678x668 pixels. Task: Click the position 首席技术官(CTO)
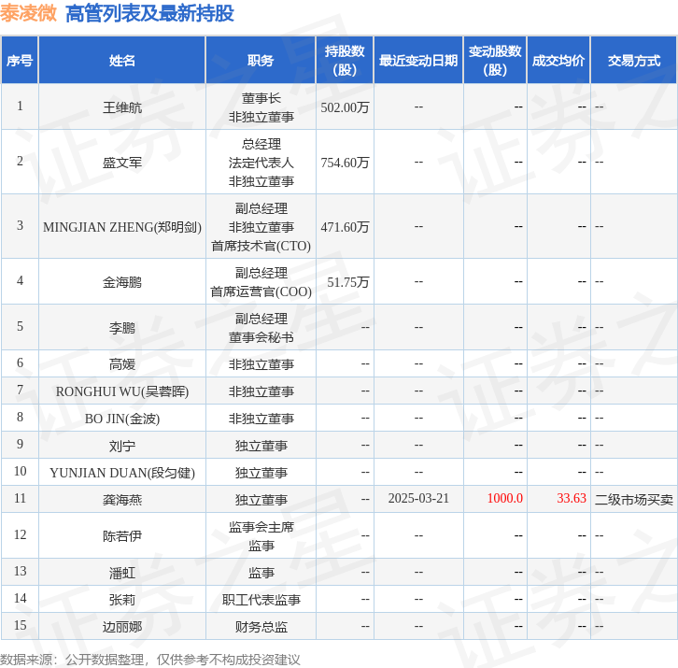tap(261, 246)
